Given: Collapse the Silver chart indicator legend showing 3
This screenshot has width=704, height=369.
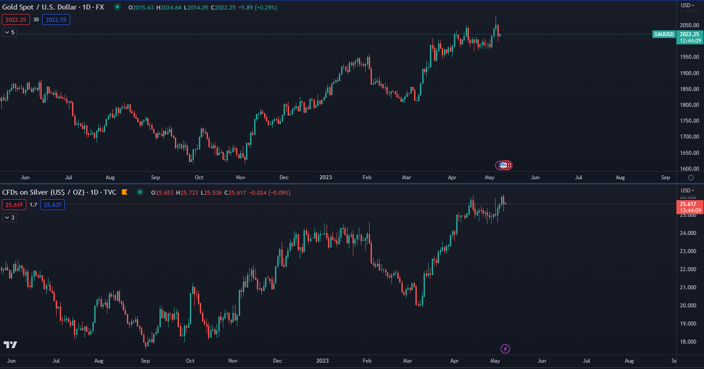Looking at the screenshot, I should click(10, 218).
